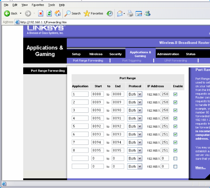Click the Refresh page icon
The image size is (210, 188).
click(x=49, y=14)
